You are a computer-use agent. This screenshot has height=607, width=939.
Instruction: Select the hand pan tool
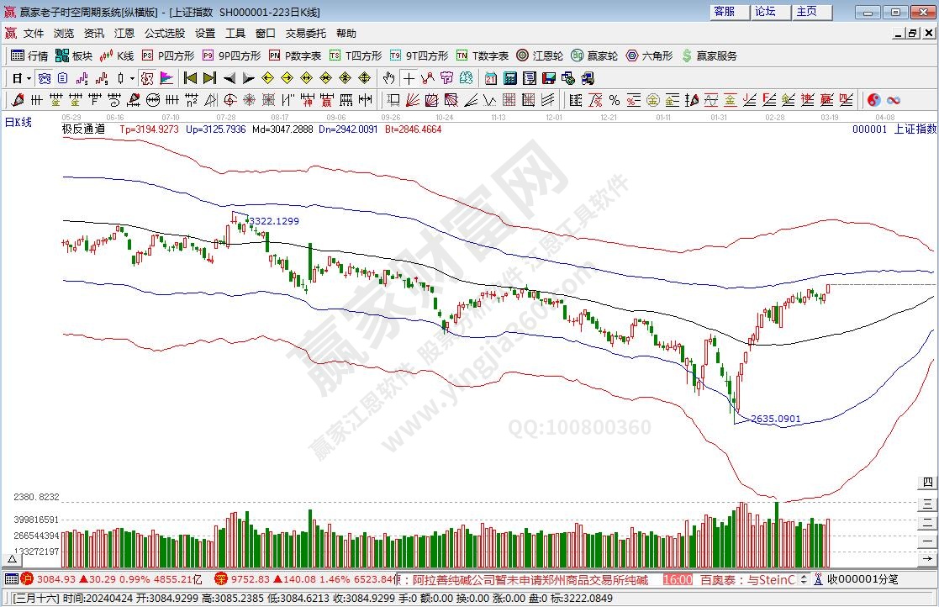click(388, 78)
